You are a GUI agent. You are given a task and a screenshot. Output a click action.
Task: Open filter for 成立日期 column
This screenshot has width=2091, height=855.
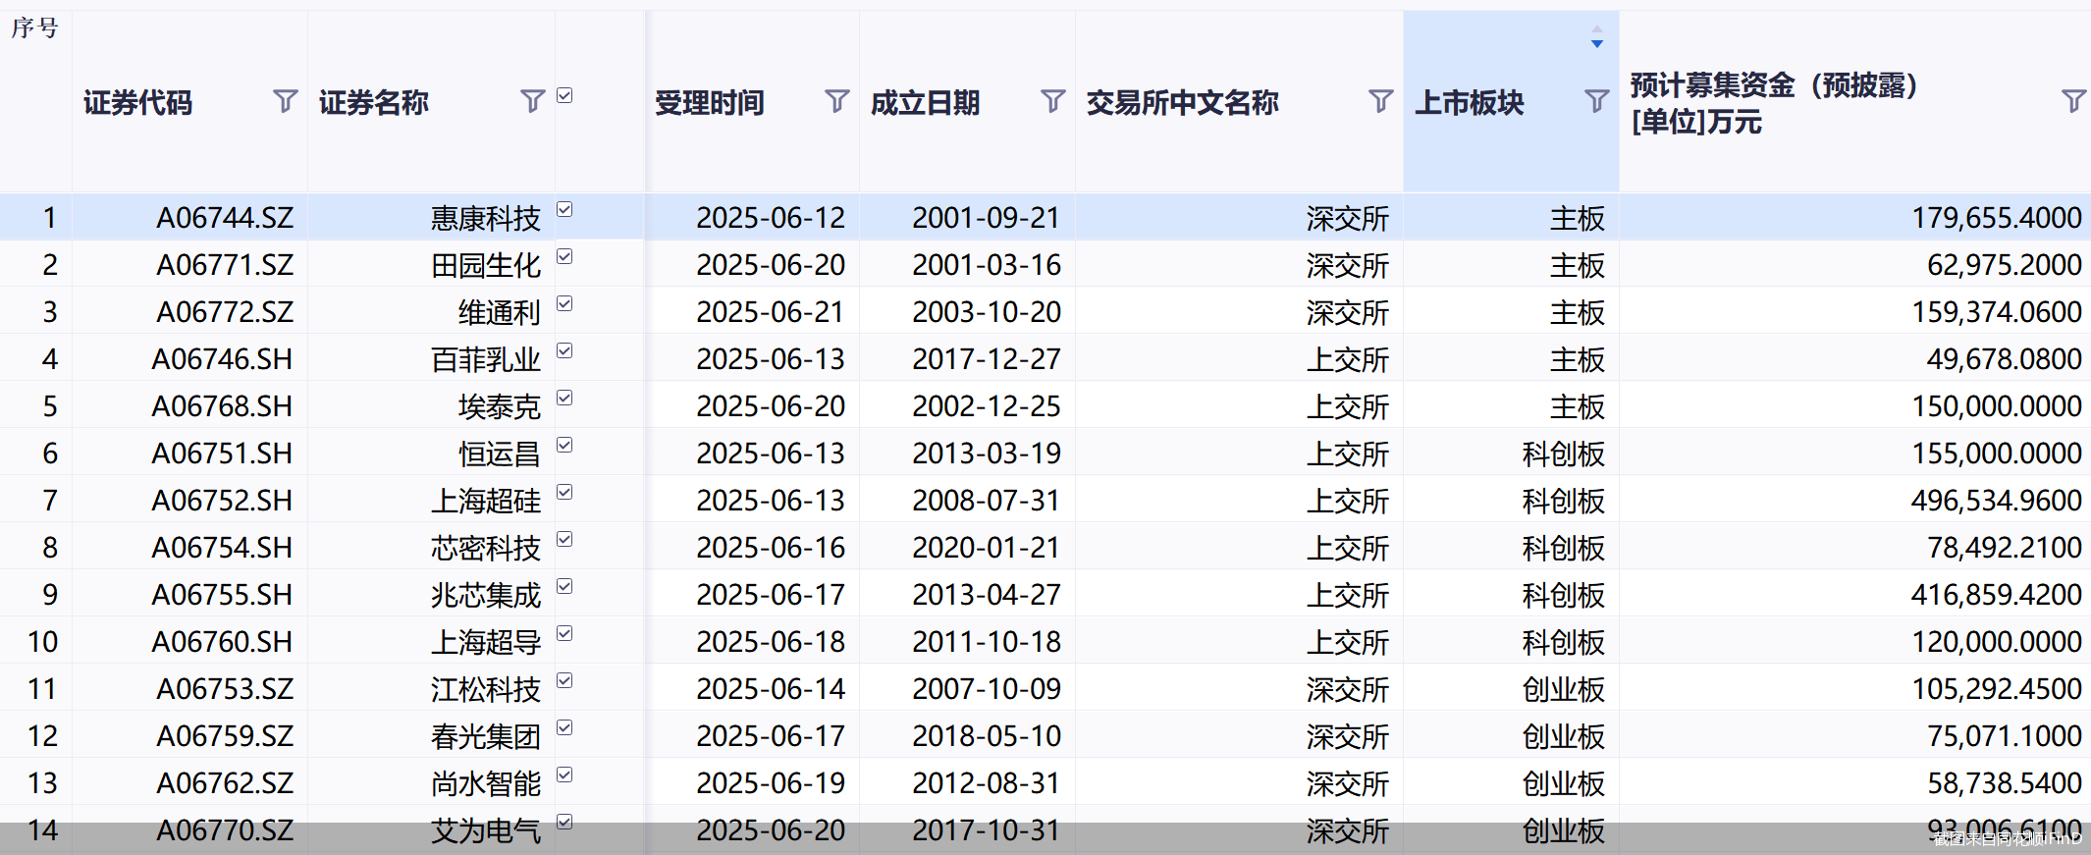(x=1052, y=101)
